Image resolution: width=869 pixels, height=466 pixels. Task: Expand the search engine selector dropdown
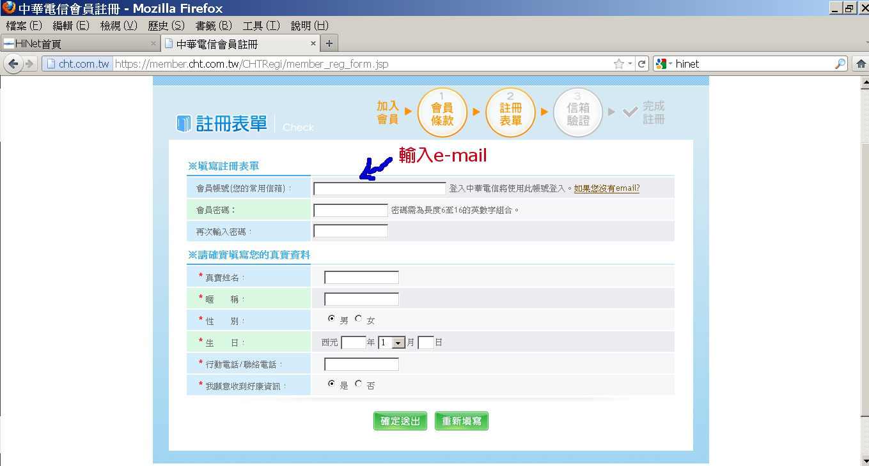pyautogui.click(x=670, y=64)
